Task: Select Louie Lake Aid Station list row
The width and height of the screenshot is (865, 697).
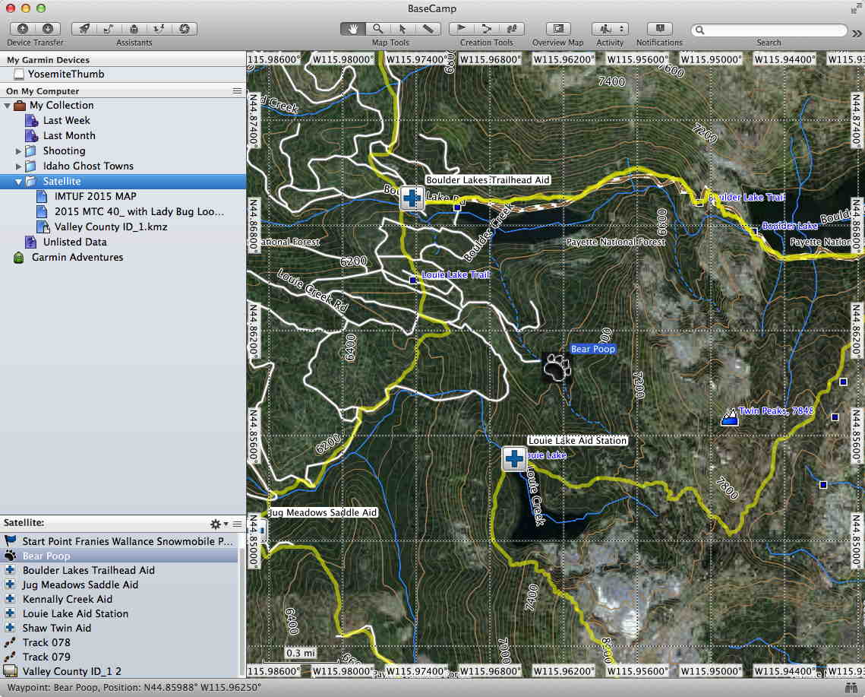Action: coord(120,613)
